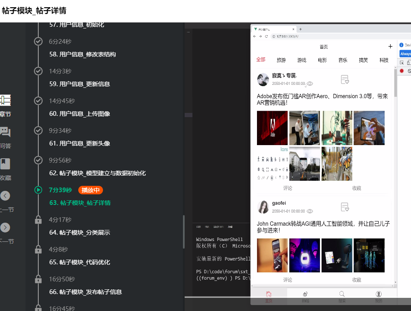411x311 pixels.
Task: Favorite the 寂寞 post with the heart-document icon
Action: 345,79
